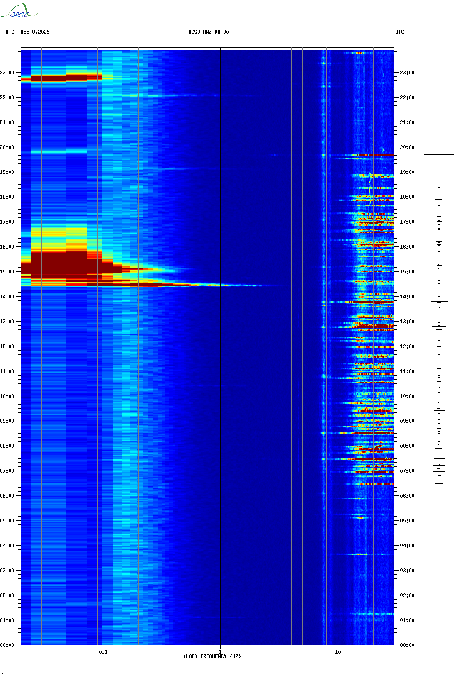This screenshot has height=678, width=457.
Task: Click '12:00' on the right time axis
Action: 407,346
